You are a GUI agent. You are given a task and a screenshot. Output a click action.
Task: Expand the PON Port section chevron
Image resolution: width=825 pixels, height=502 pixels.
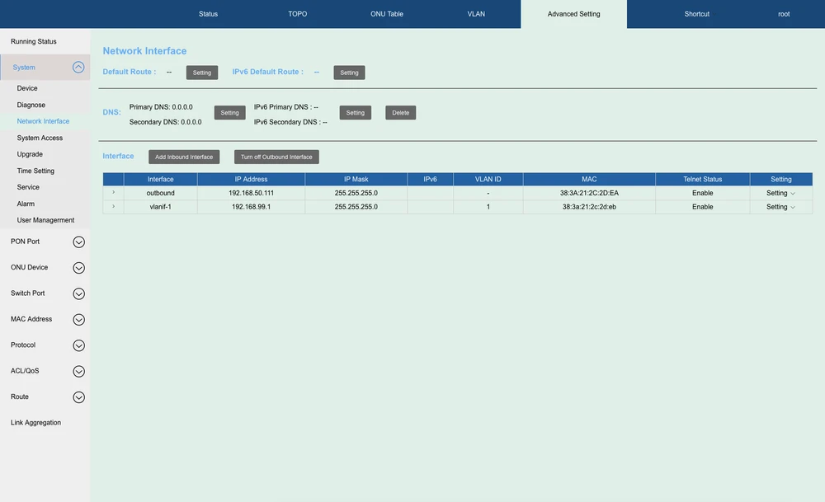[78, 242]
